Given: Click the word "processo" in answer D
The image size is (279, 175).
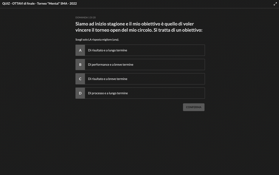Looking at the screenshot, I should point(98,93).
